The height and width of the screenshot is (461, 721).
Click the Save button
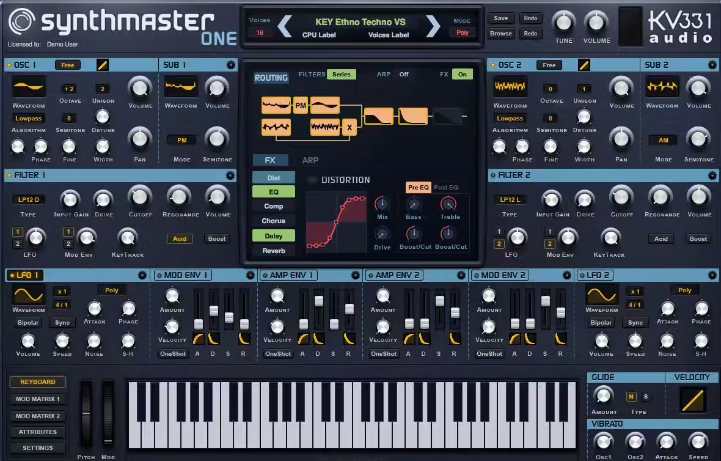[500, 18]
